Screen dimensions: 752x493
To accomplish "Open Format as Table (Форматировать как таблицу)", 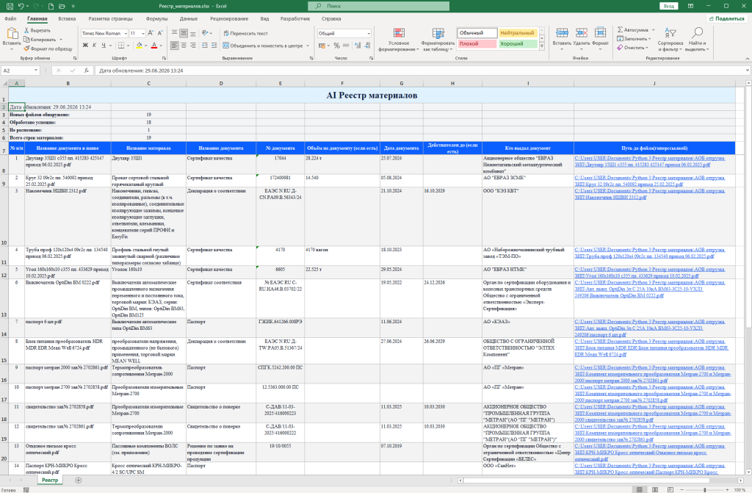I will pos(438,40).
